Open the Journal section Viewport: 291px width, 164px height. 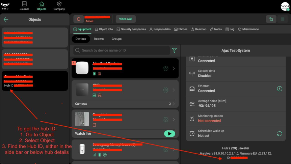coord(24,6)
